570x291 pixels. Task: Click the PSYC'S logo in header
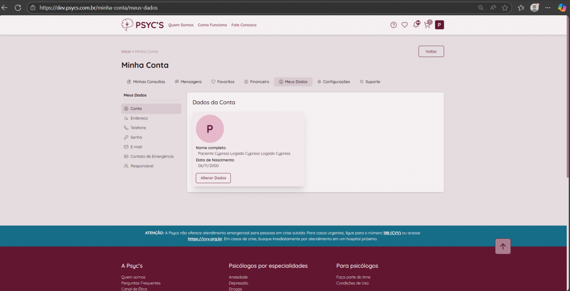[x=142, y=25]
